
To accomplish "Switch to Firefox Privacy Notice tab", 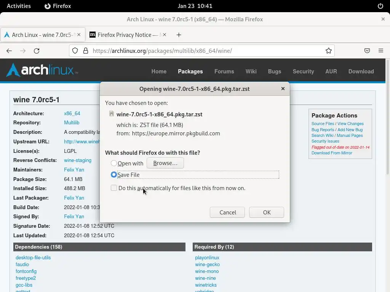I will click(x=128, y=35).
